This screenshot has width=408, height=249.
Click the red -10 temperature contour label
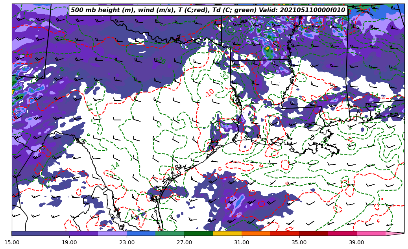pos(210,93)
